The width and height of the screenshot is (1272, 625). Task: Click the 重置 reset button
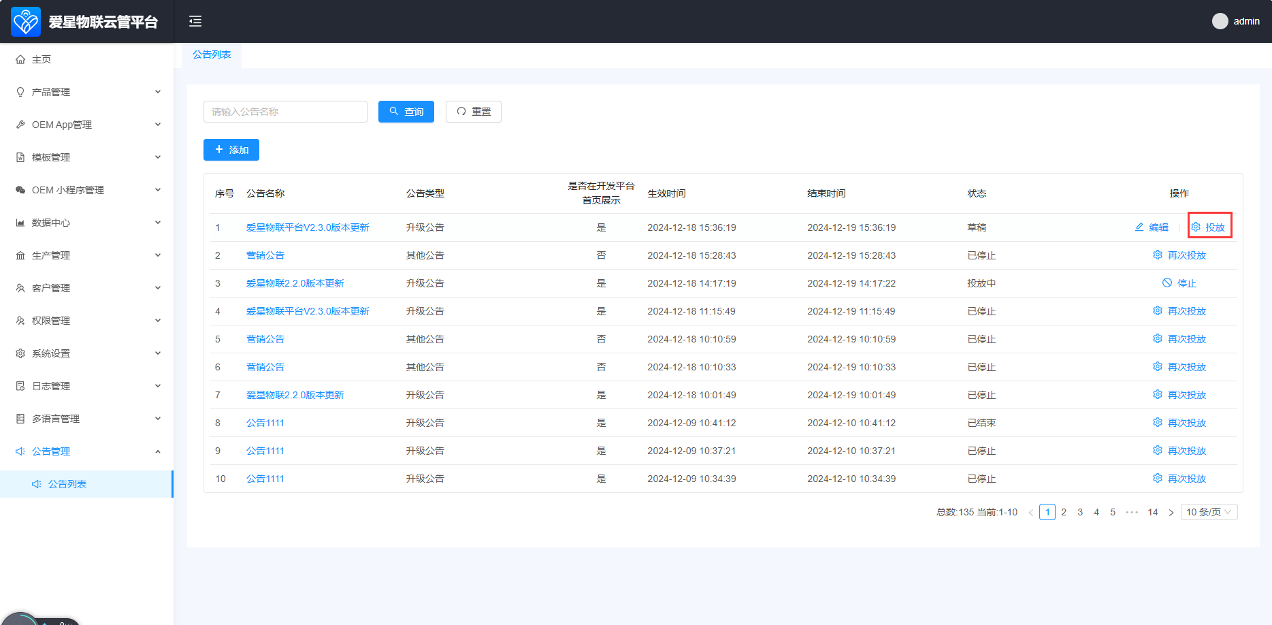pos(474,112)
